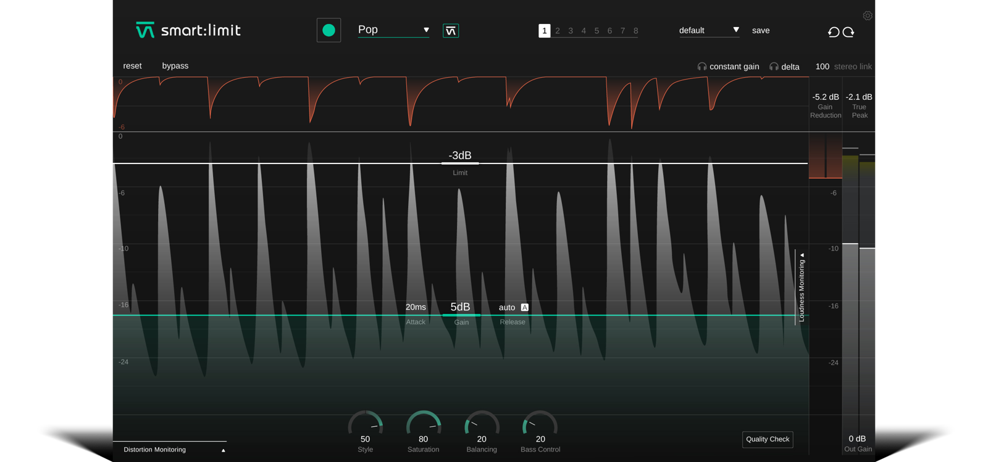
Task: Click the 20ms Attack value
Action: point(416,307)
